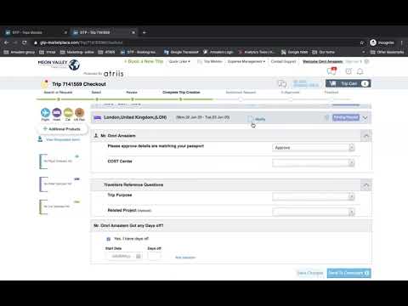Click the icon left of Trip Monitor
Image resolution: width=408 pixels, height=306 pixels.
(x=200, y=61)
